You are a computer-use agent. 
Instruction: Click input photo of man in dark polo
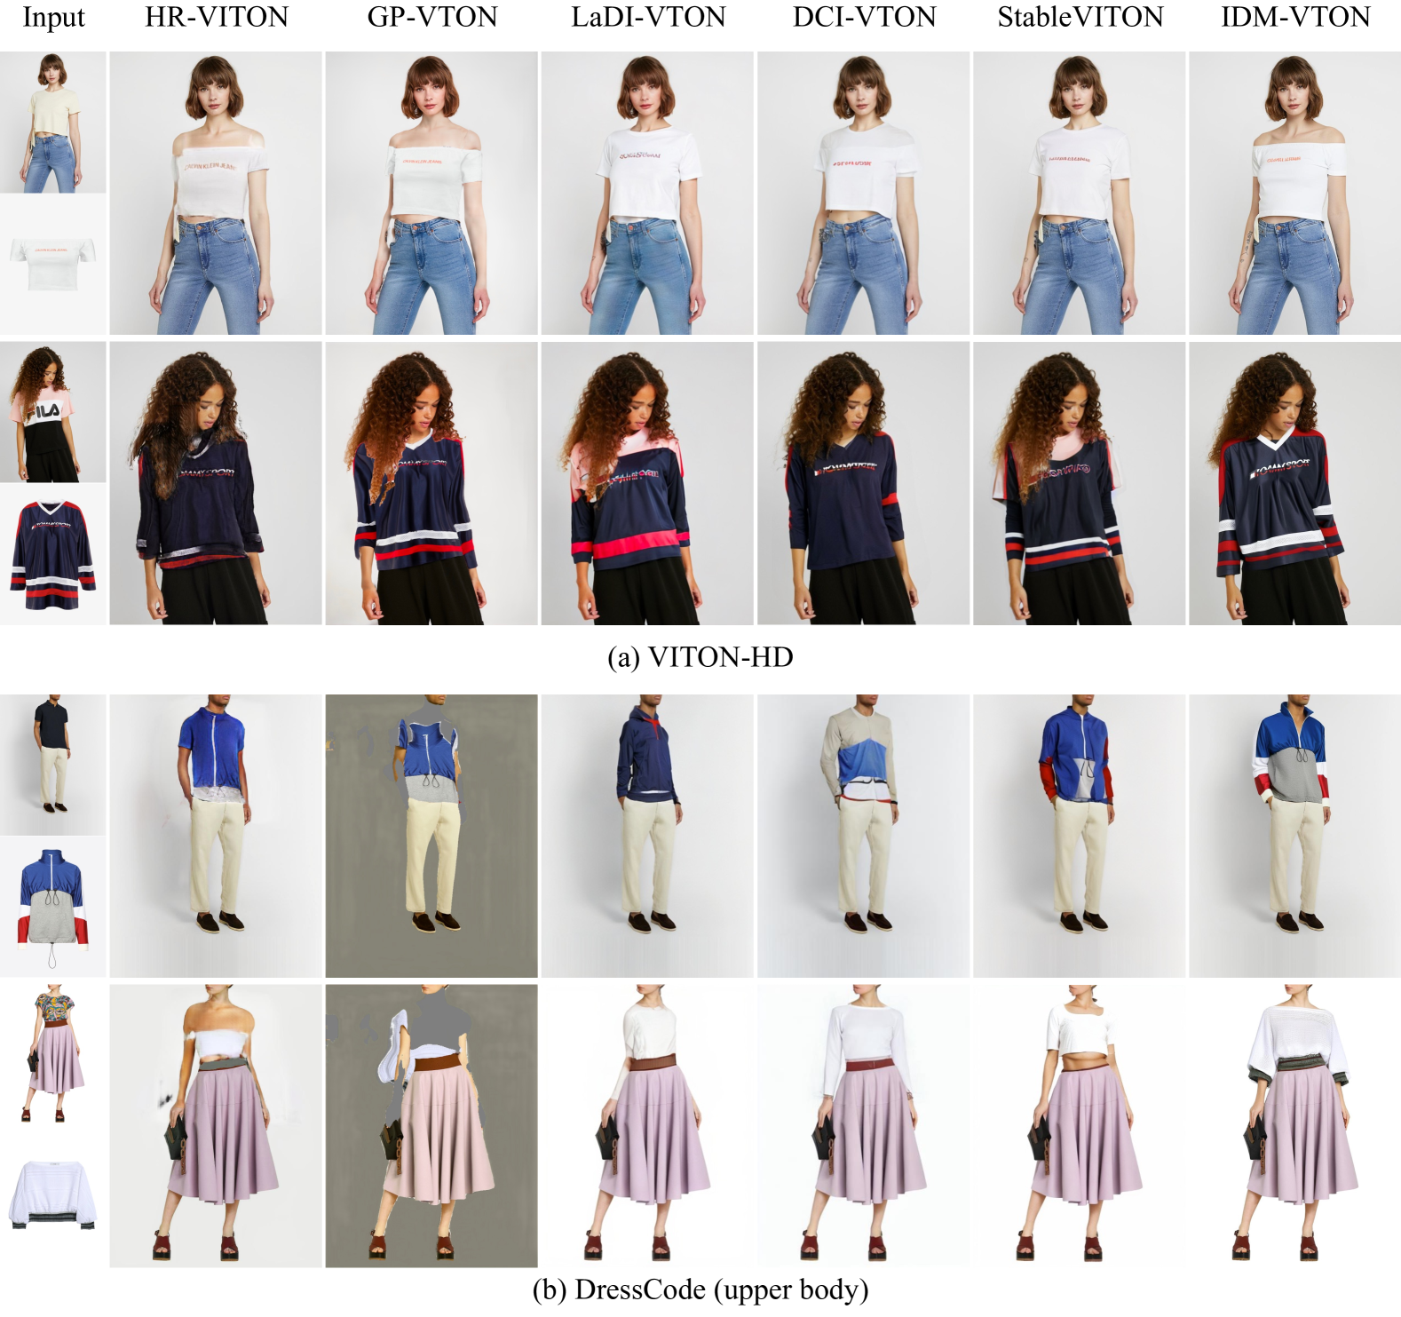click(x=53, y=764)
